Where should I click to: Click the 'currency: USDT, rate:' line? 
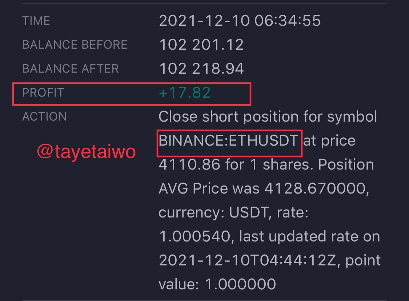[233, 212]
